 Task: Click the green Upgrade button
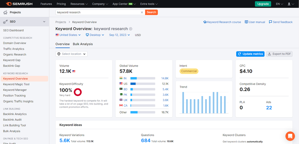click(x=263, y=4)
